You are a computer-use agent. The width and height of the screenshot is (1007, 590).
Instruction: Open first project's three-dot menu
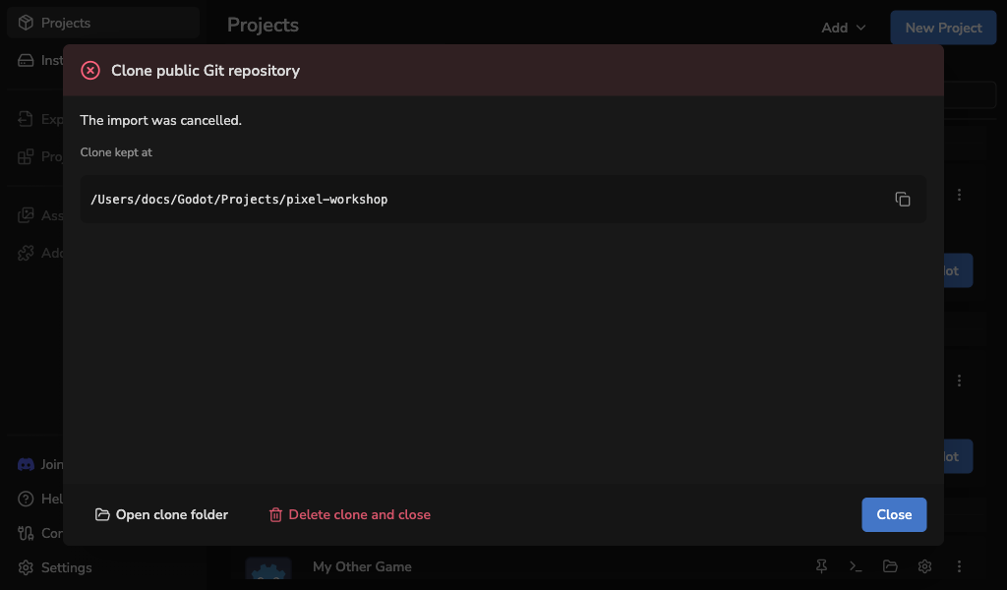[959, 195]
